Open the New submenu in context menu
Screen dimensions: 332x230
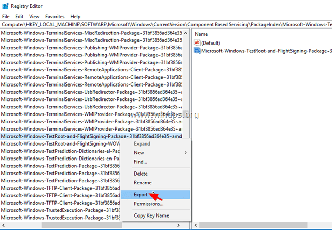tap(156, 153)
